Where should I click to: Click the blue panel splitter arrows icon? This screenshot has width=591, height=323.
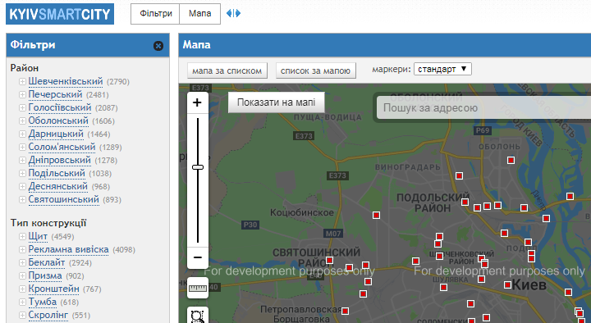[233, 14]
